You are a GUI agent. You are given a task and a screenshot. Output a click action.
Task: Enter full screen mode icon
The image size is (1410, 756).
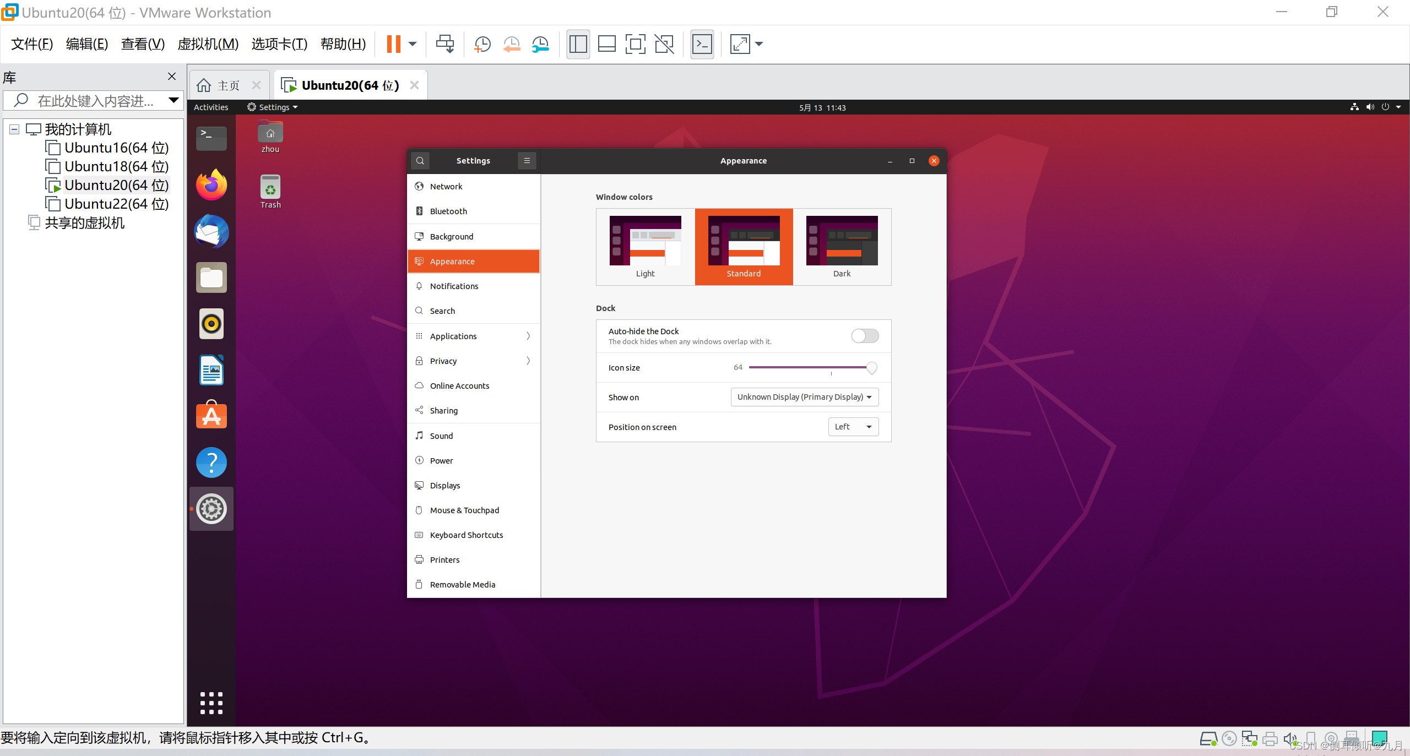(635, 44)
